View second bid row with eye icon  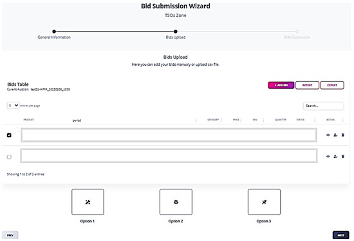tap(328, 156)
